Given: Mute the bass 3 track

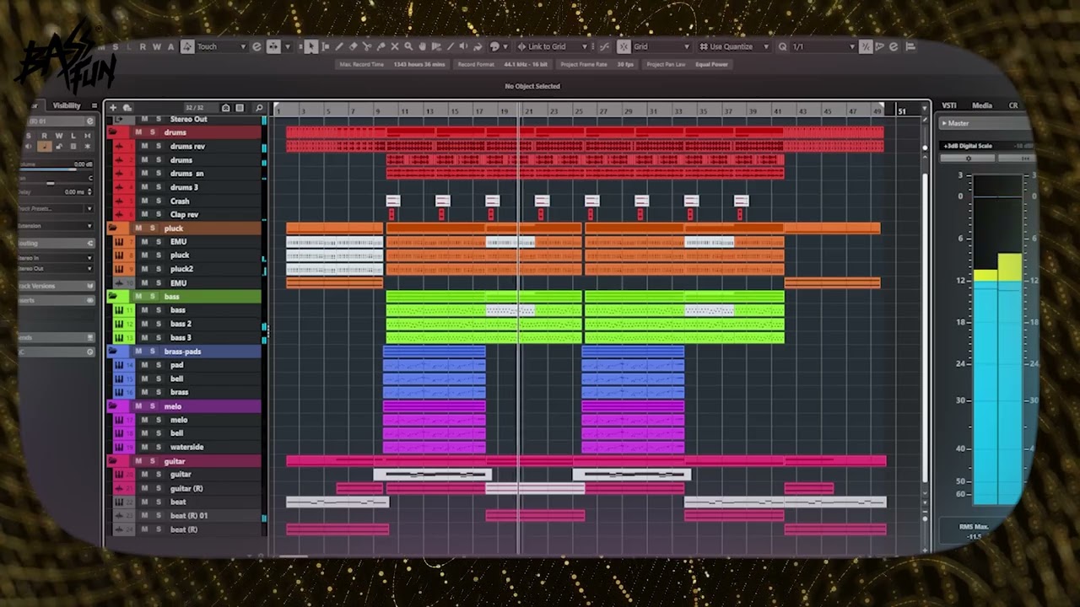Looking at the screenshot, I should coord(144,337).
